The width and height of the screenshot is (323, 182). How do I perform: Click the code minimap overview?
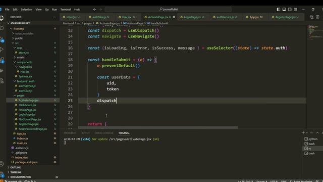click(x=314, y=33)
